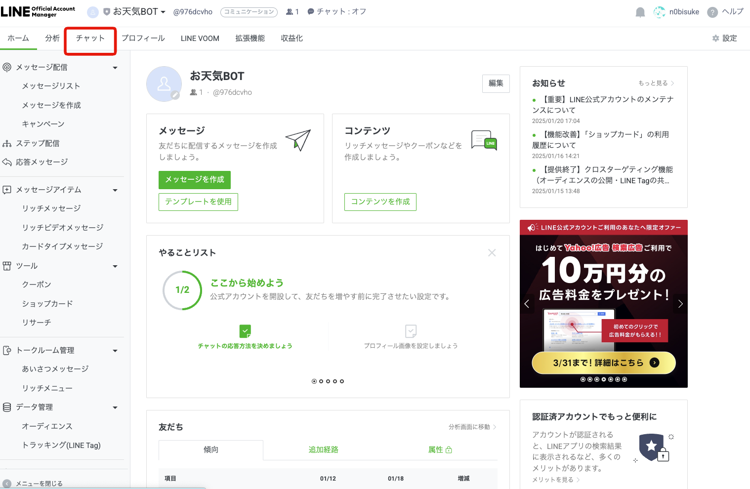Click the notification bell icon

tap(640, 12)
